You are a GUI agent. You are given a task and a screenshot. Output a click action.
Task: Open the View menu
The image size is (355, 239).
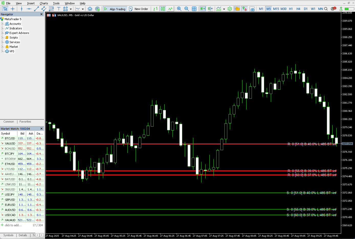(x=19, y=3)
